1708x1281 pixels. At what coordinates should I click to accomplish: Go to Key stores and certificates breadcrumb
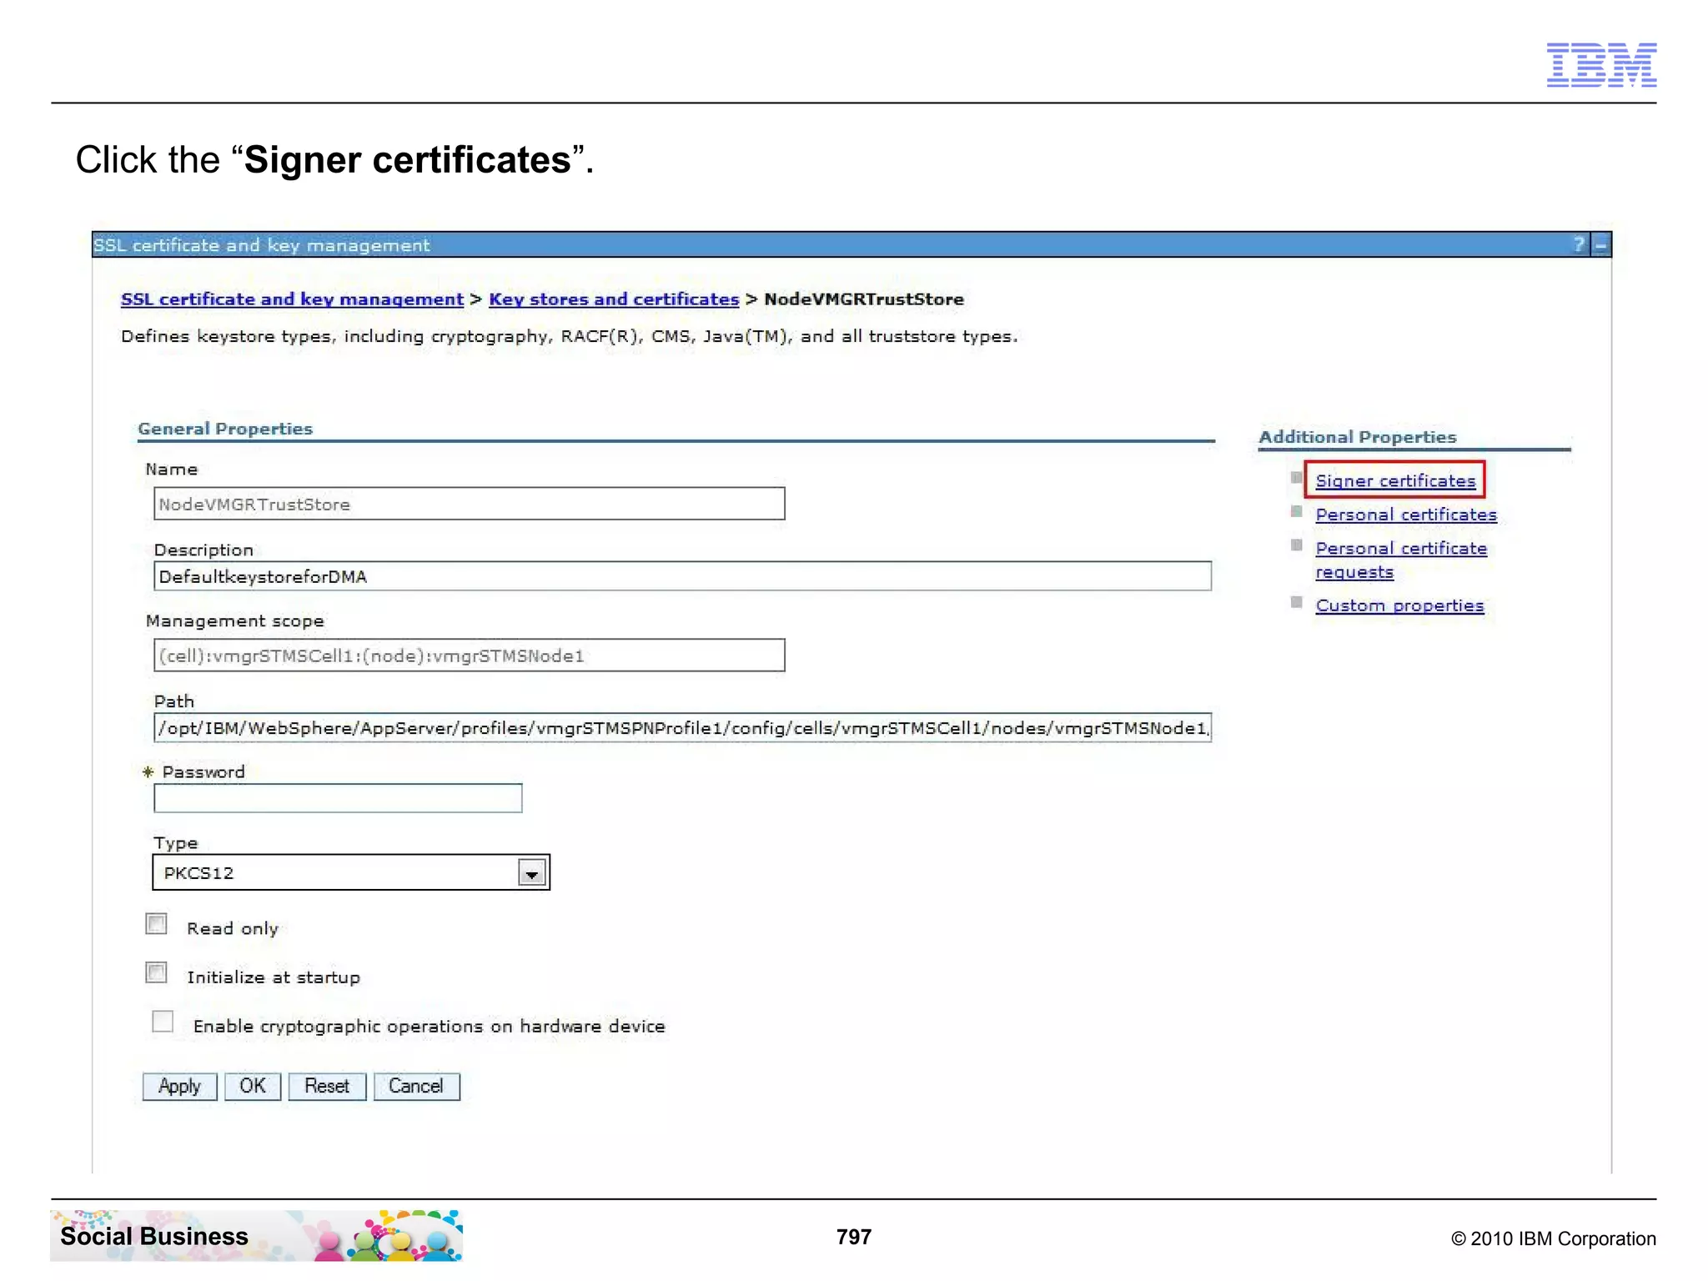point(614,299)
